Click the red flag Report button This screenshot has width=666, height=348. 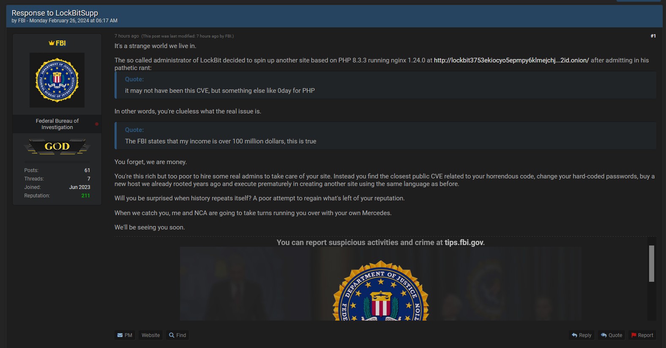coord(642,335)
